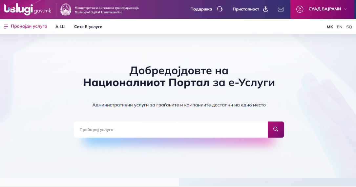This screenshot has height=187, width=356.
Task: Click the headset support icon
Action: [220, 9]
